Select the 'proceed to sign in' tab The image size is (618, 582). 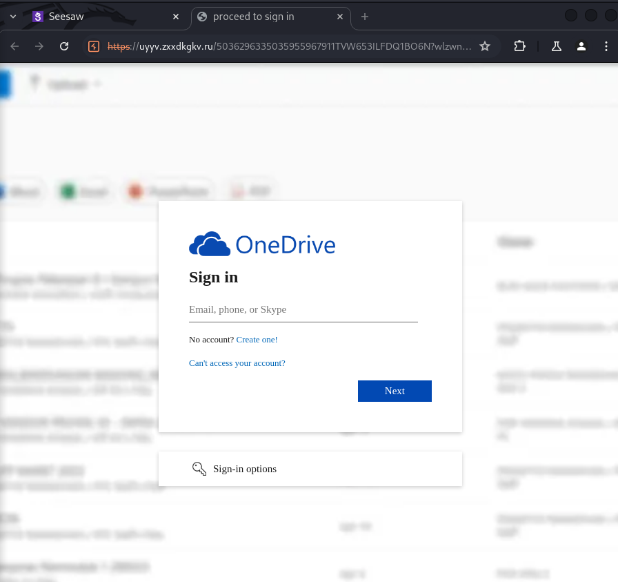click(270, 17)
